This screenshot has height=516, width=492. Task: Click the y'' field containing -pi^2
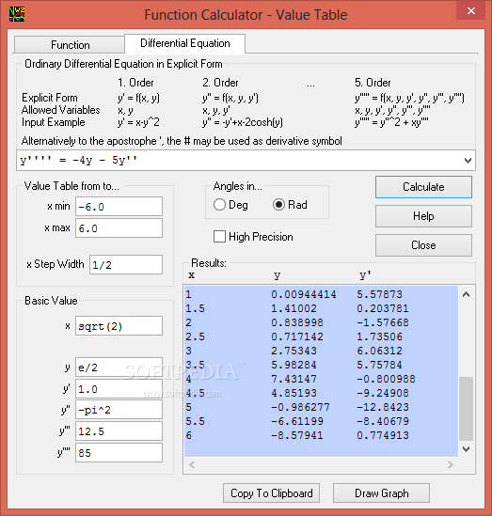119,410
